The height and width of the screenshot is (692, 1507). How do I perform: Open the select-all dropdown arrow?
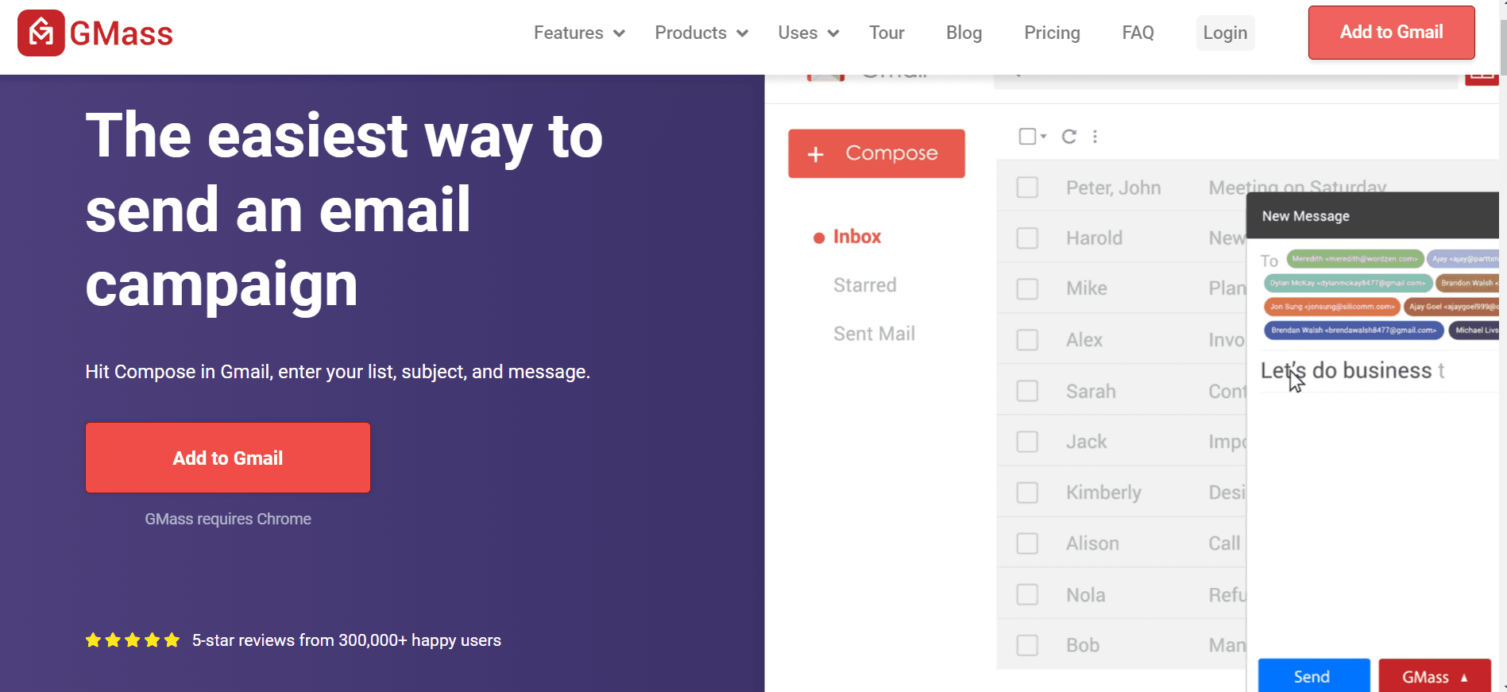[1044, 137]
